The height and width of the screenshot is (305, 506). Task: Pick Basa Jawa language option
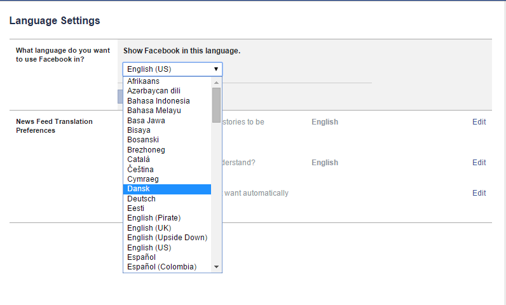click(x=167, y=121)
